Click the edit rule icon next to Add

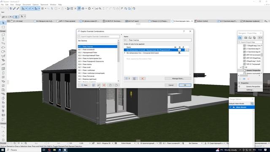click(x=135, y=79)
